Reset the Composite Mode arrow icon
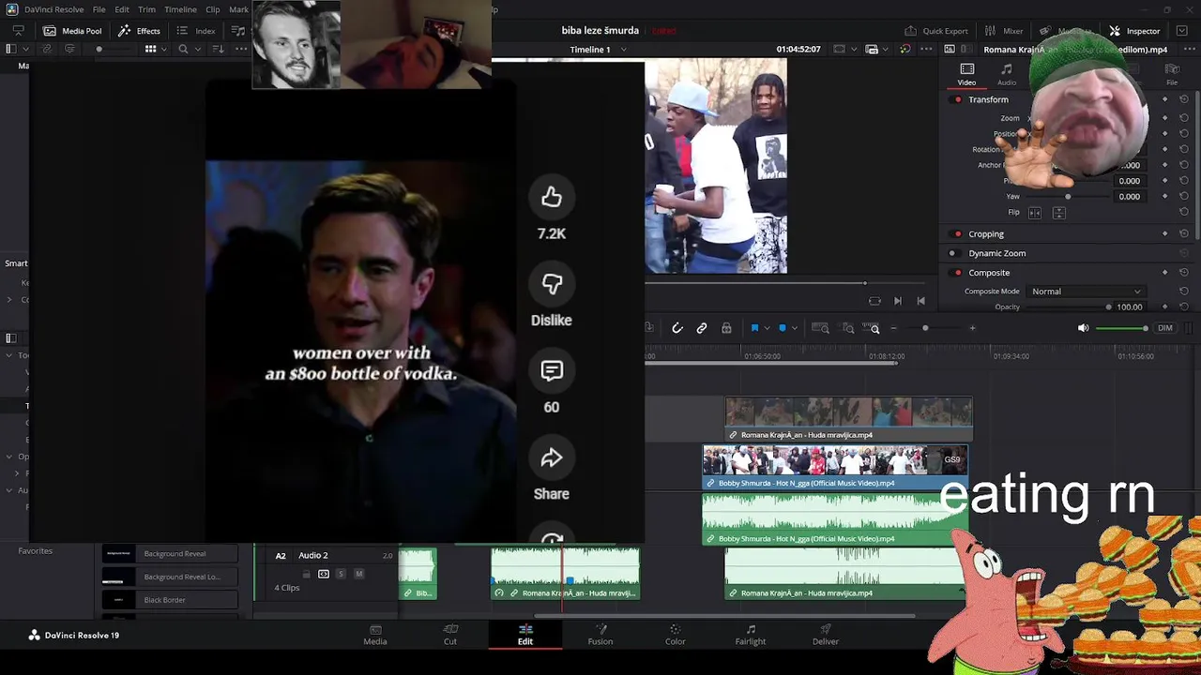The width and height of the screenshot is (1201, 675). click(1184, 292)
